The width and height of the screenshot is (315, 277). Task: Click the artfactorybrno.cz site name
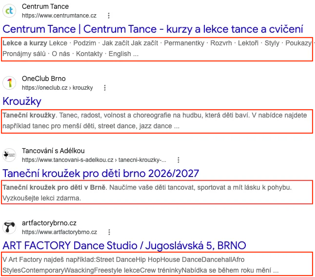pyautogui.click(x=49, y=223)
